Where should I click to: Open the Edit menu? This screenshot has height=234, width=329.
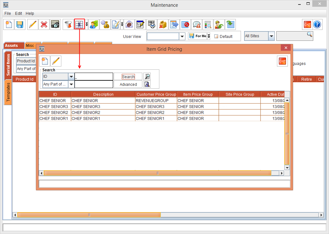pyautogui.click(x=18, y=14)
